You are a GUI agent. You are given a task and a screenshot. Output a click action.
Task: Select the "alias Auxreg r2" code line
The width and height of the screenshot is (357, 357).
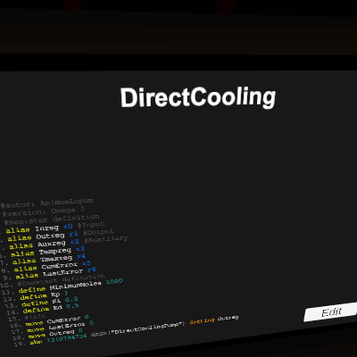coord(45,244)
